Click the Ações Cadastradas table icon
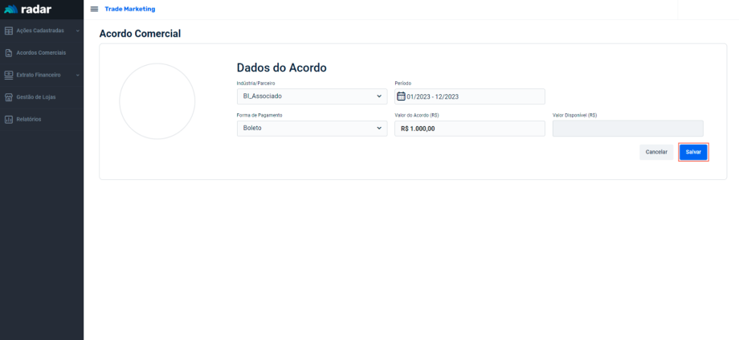 pyautogui.click(x=9, y=31)
